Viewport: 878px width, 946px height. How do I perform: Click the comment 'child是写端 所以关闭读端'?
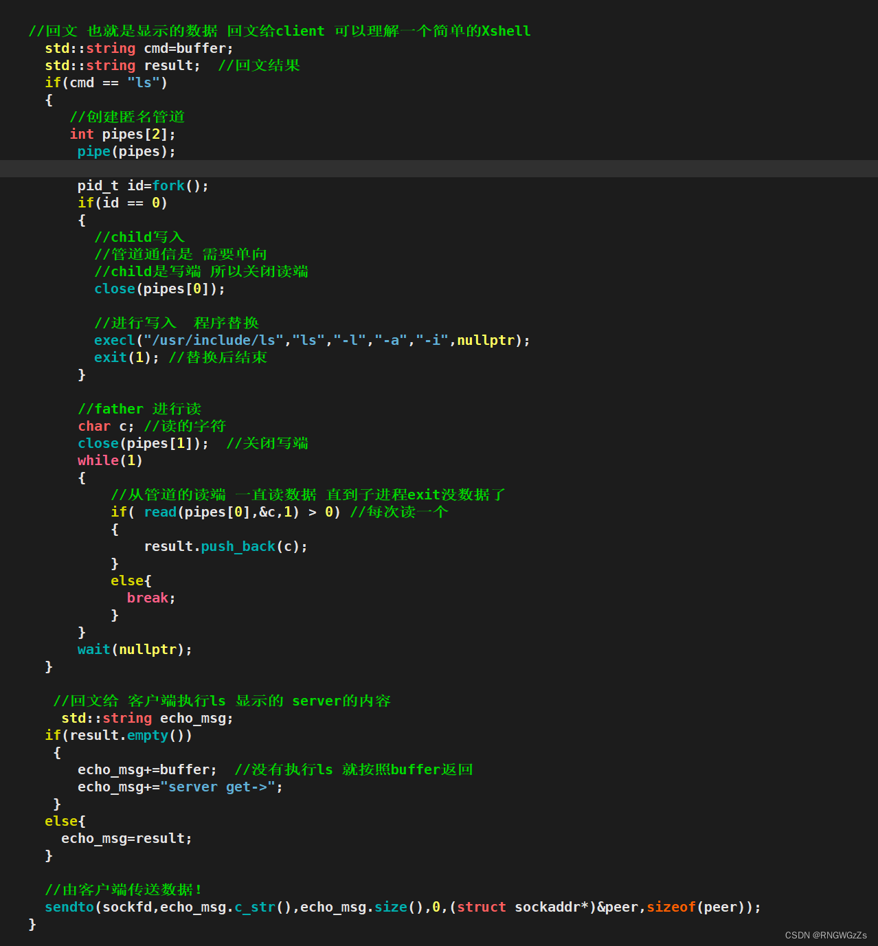click(x=201, y=271)
